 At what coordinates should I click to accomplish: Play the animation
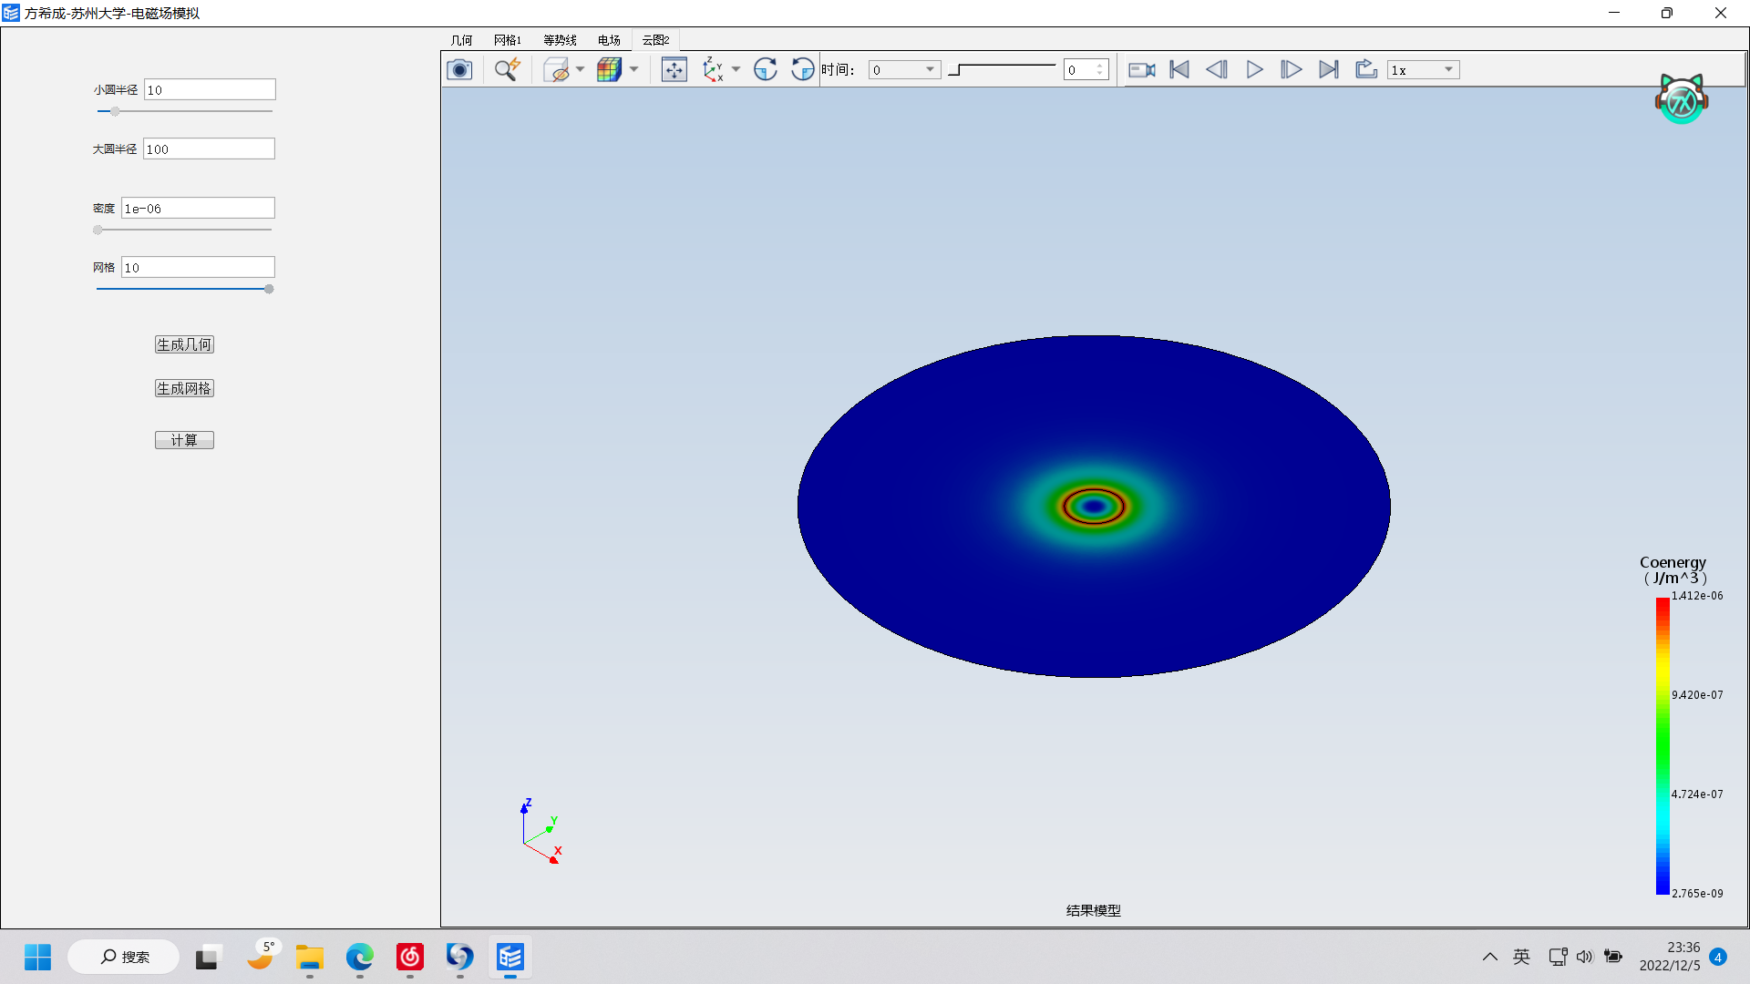1254,70
